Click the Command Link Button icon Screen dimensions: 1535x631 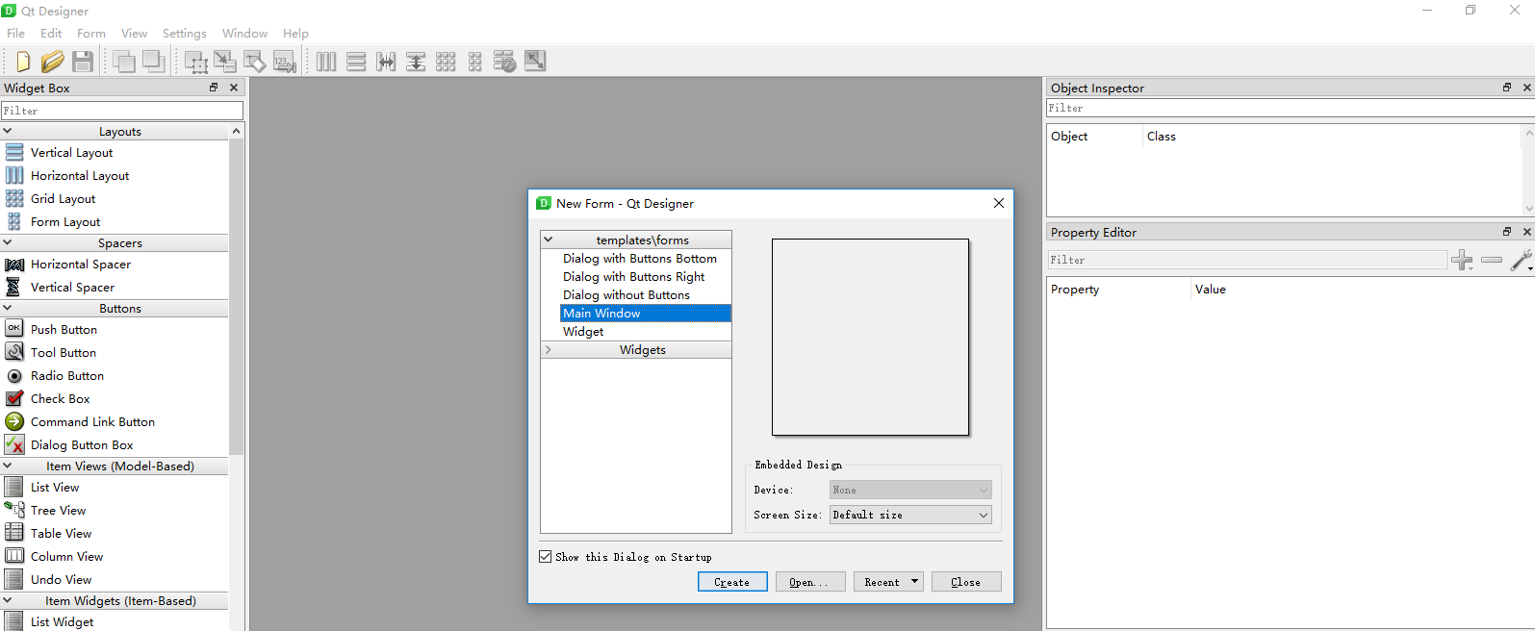coord(14,421)
